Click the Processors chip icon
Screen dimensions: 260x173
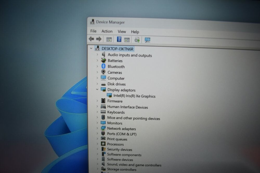point(103,144)
